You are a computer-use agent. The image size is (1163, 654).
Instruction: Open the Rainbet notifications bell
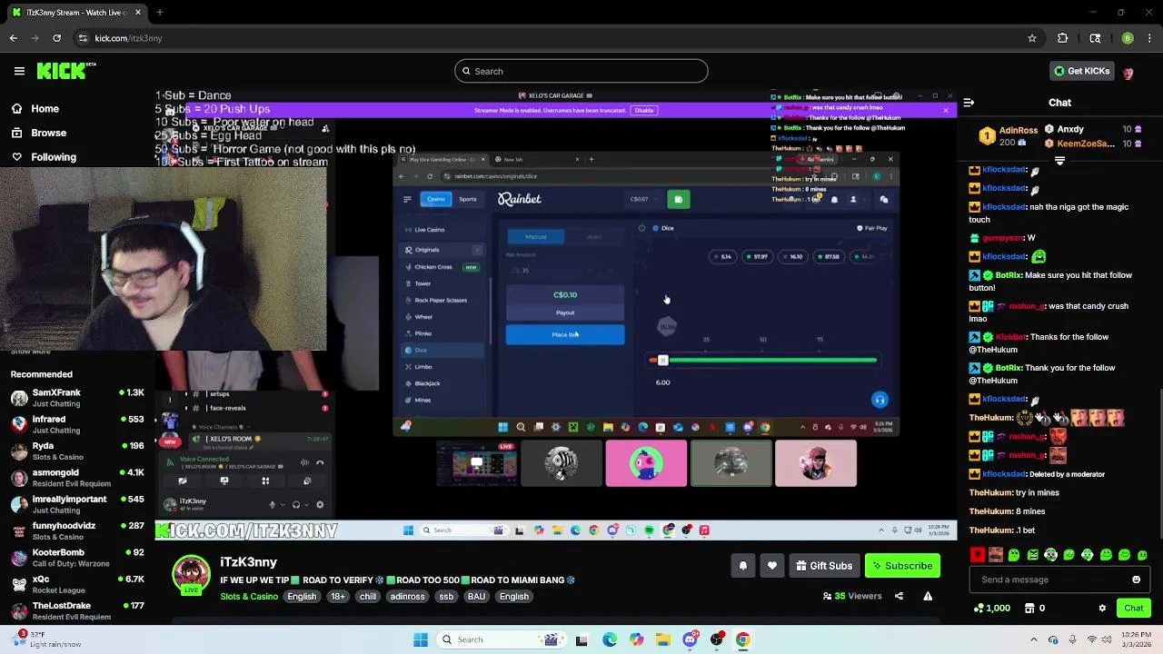[x=834, y=200]
